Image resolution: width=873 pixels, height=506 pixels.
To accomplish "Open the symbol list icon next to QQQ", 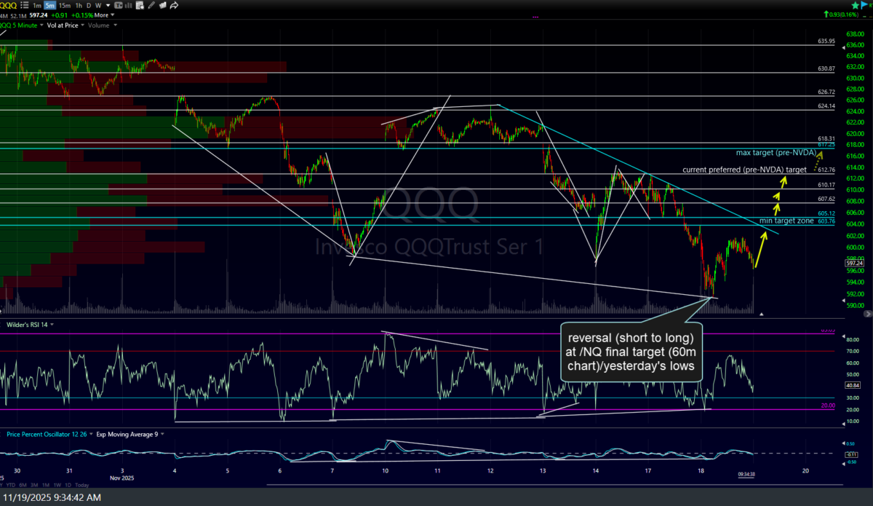I will point(25,5).
